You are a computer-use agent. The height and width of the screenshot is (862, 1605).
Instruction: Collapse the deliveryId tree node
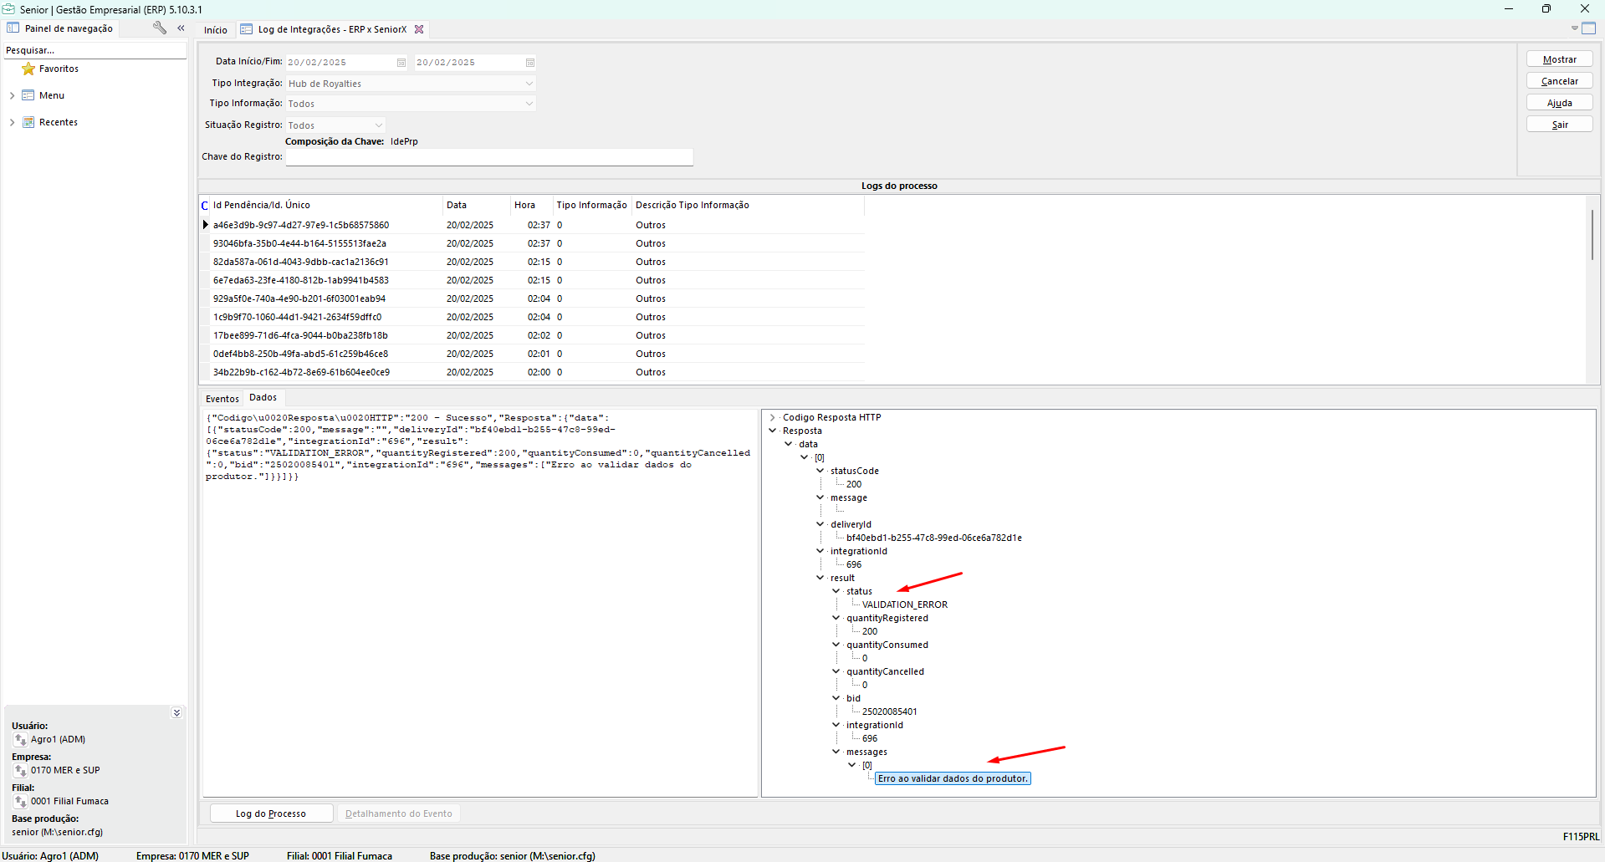820,524
